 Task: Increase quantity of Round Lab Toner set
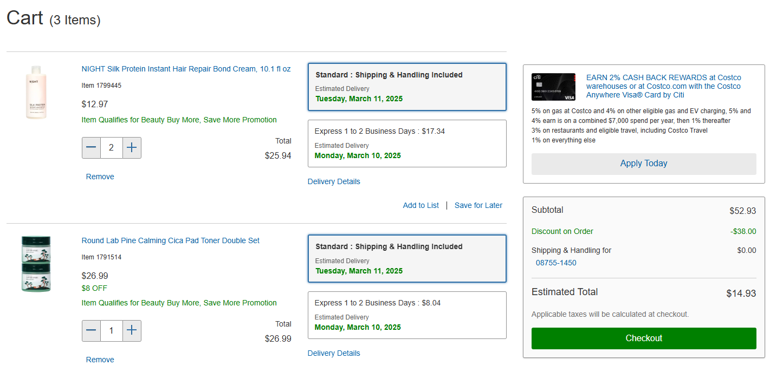click(x=132, y=331)
